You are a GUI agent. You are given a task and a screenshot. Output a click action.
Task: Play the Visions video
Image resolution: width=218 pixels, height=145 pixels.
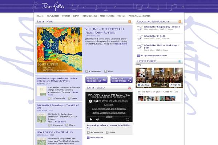click(91, 119)
